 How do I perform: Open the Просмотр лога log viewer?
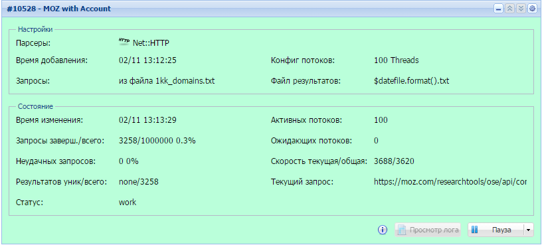click(428, 230)
